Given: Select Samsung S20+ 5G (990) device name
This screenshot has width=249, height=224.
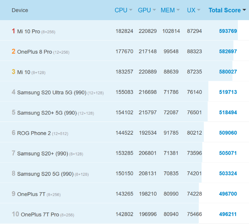Looking at the screenshot, I should click(47, 113).
